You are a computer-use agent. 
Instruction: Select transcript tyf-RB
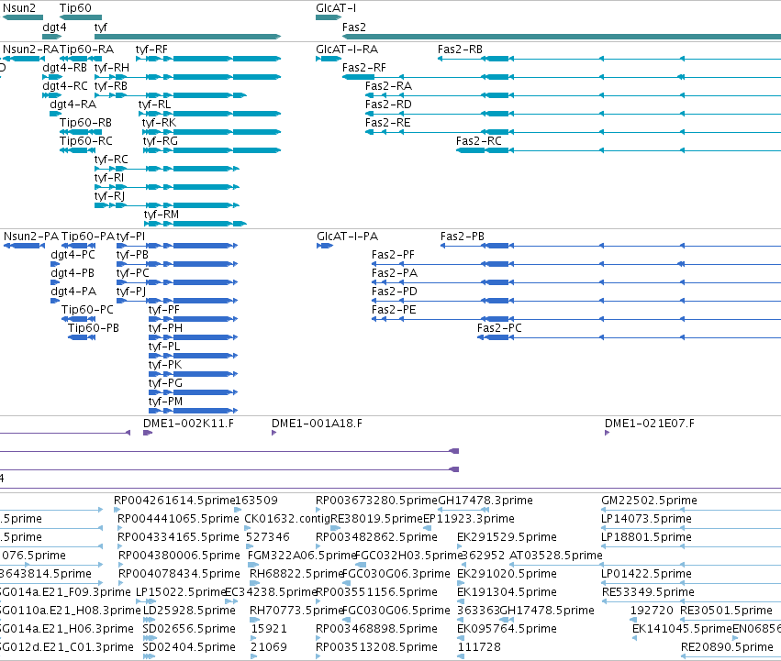(110, 86)
